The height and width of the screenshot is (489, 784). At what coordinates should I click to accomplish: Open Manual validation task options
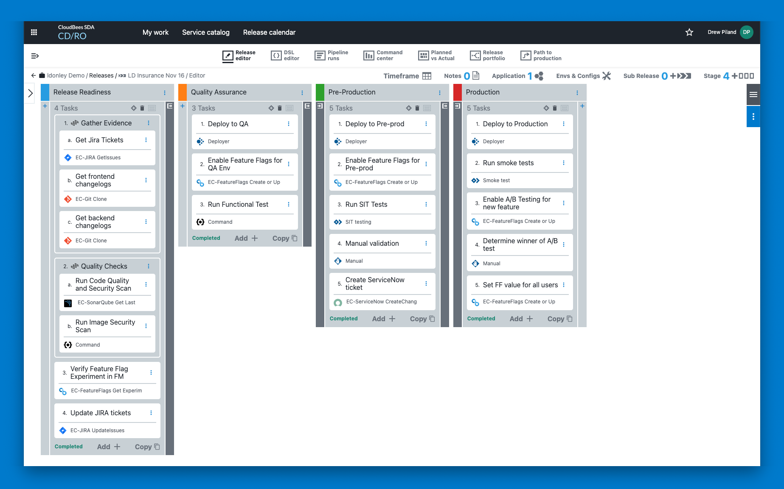click(426, 243)
